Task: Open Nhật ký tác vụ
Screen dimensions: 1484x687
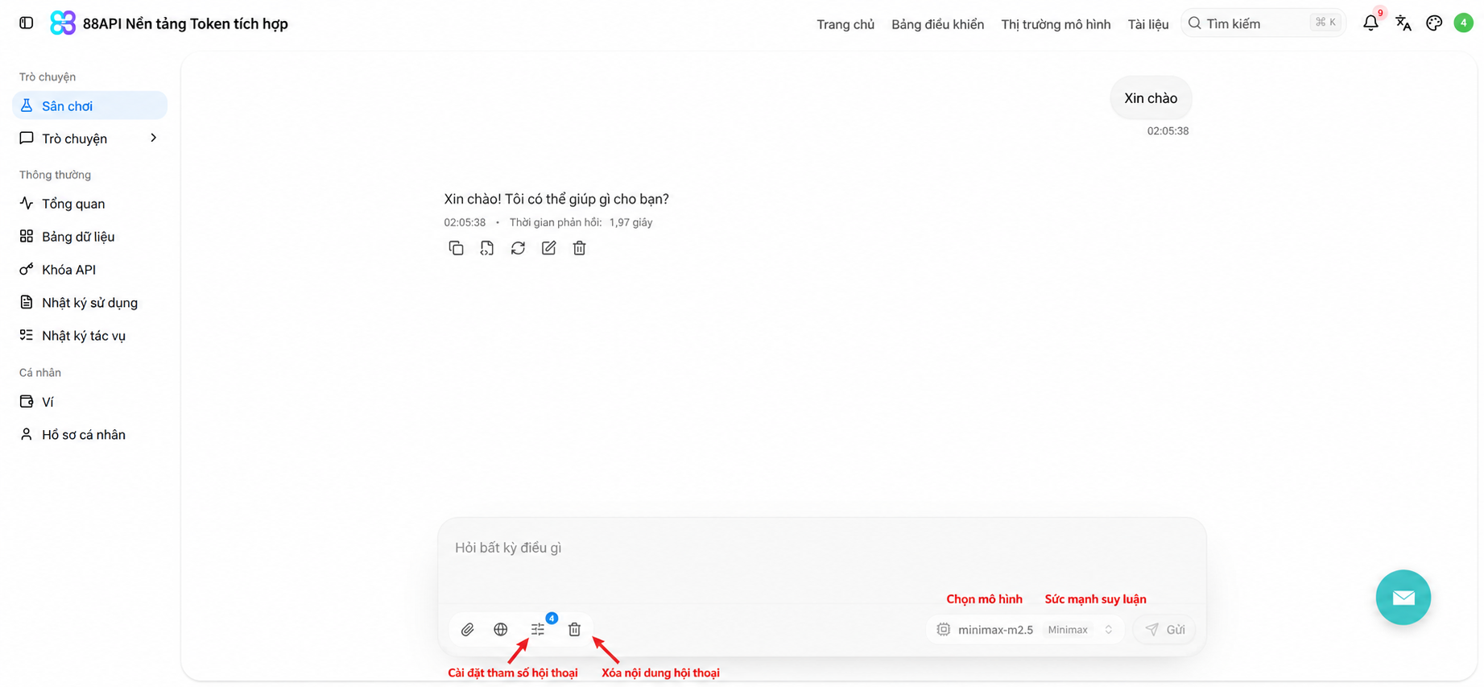Action: tap(89, 336)
